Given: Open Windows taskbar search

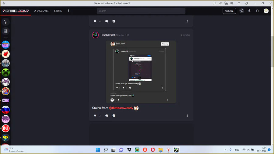Looking at the screenshot, I should tap(106, 150).
